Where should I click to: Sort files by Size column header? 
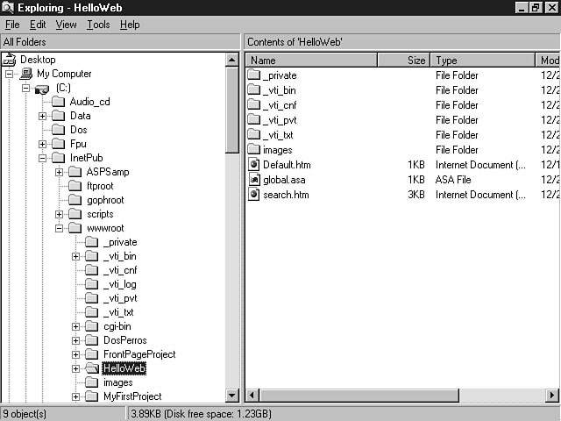(403, 61)
